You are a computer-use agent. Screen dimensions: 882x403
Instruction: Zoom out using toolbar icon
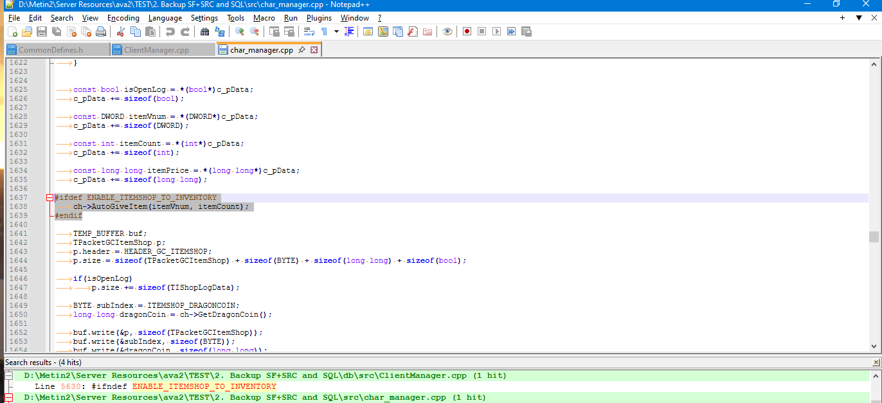254,31
